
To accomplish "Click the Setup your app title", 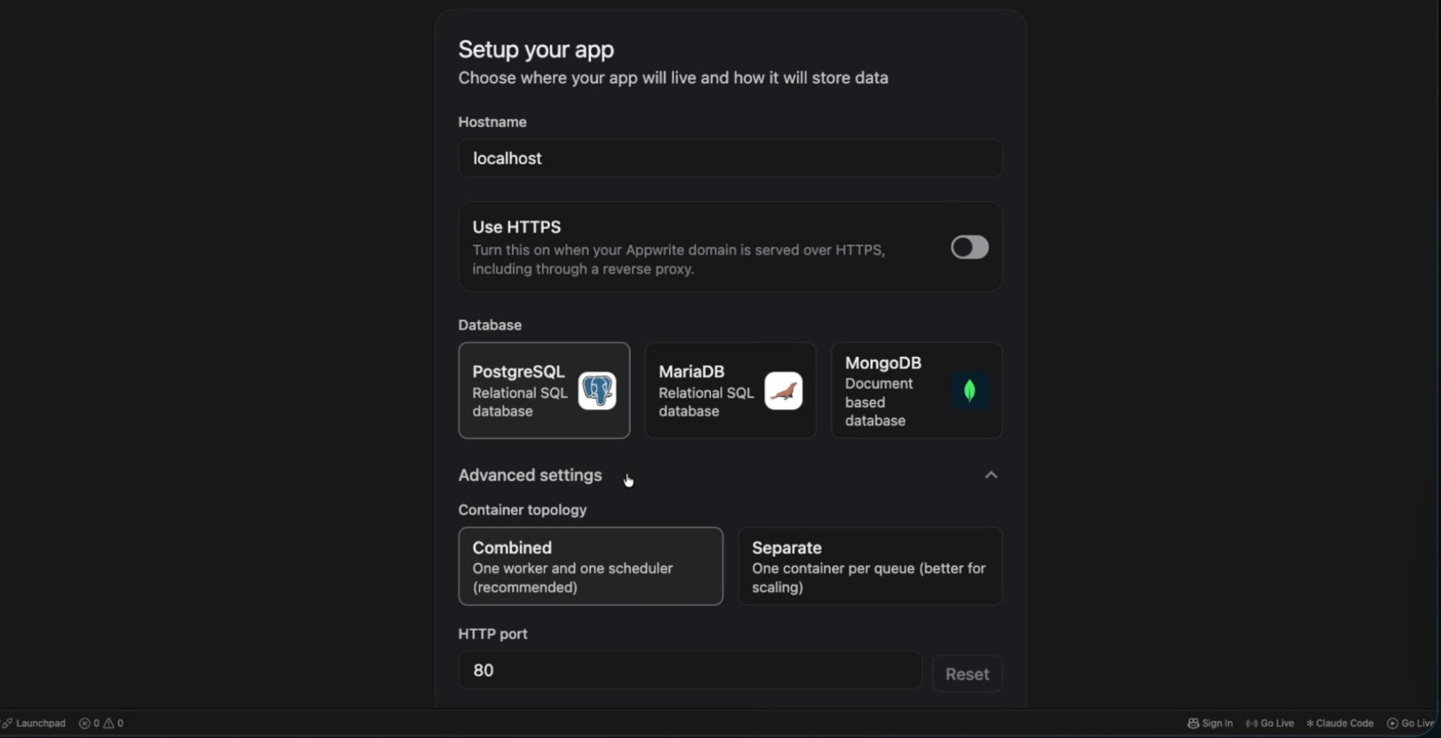I will click(536, 50).
